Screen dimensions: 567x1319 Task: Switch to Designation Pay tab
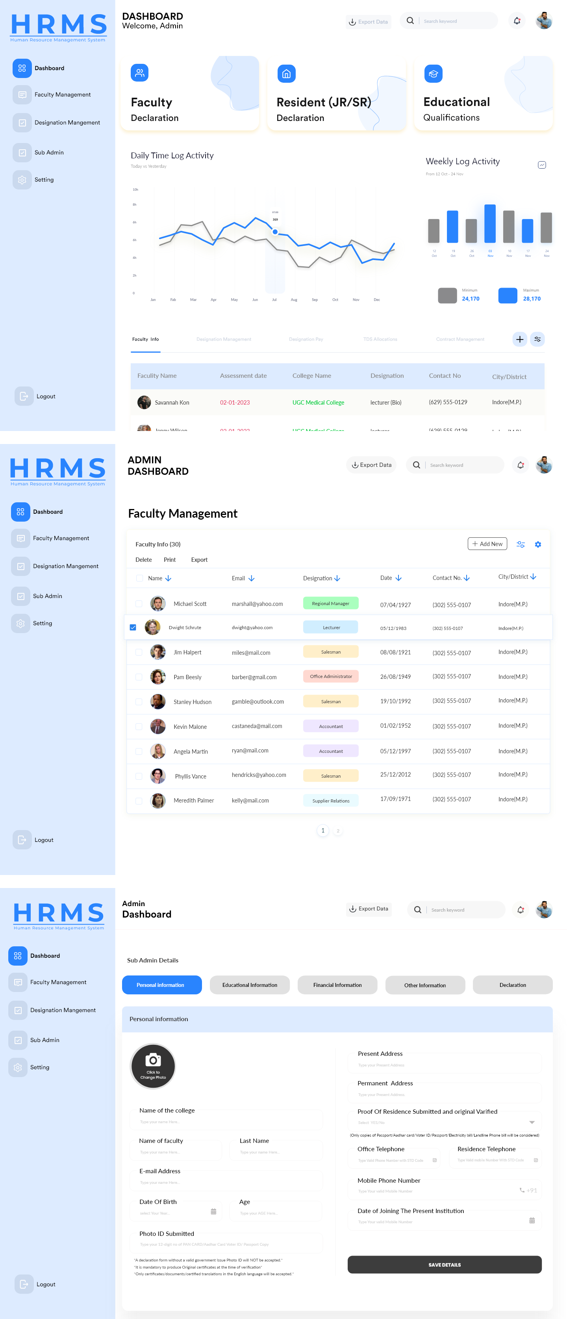click(306, 339)
